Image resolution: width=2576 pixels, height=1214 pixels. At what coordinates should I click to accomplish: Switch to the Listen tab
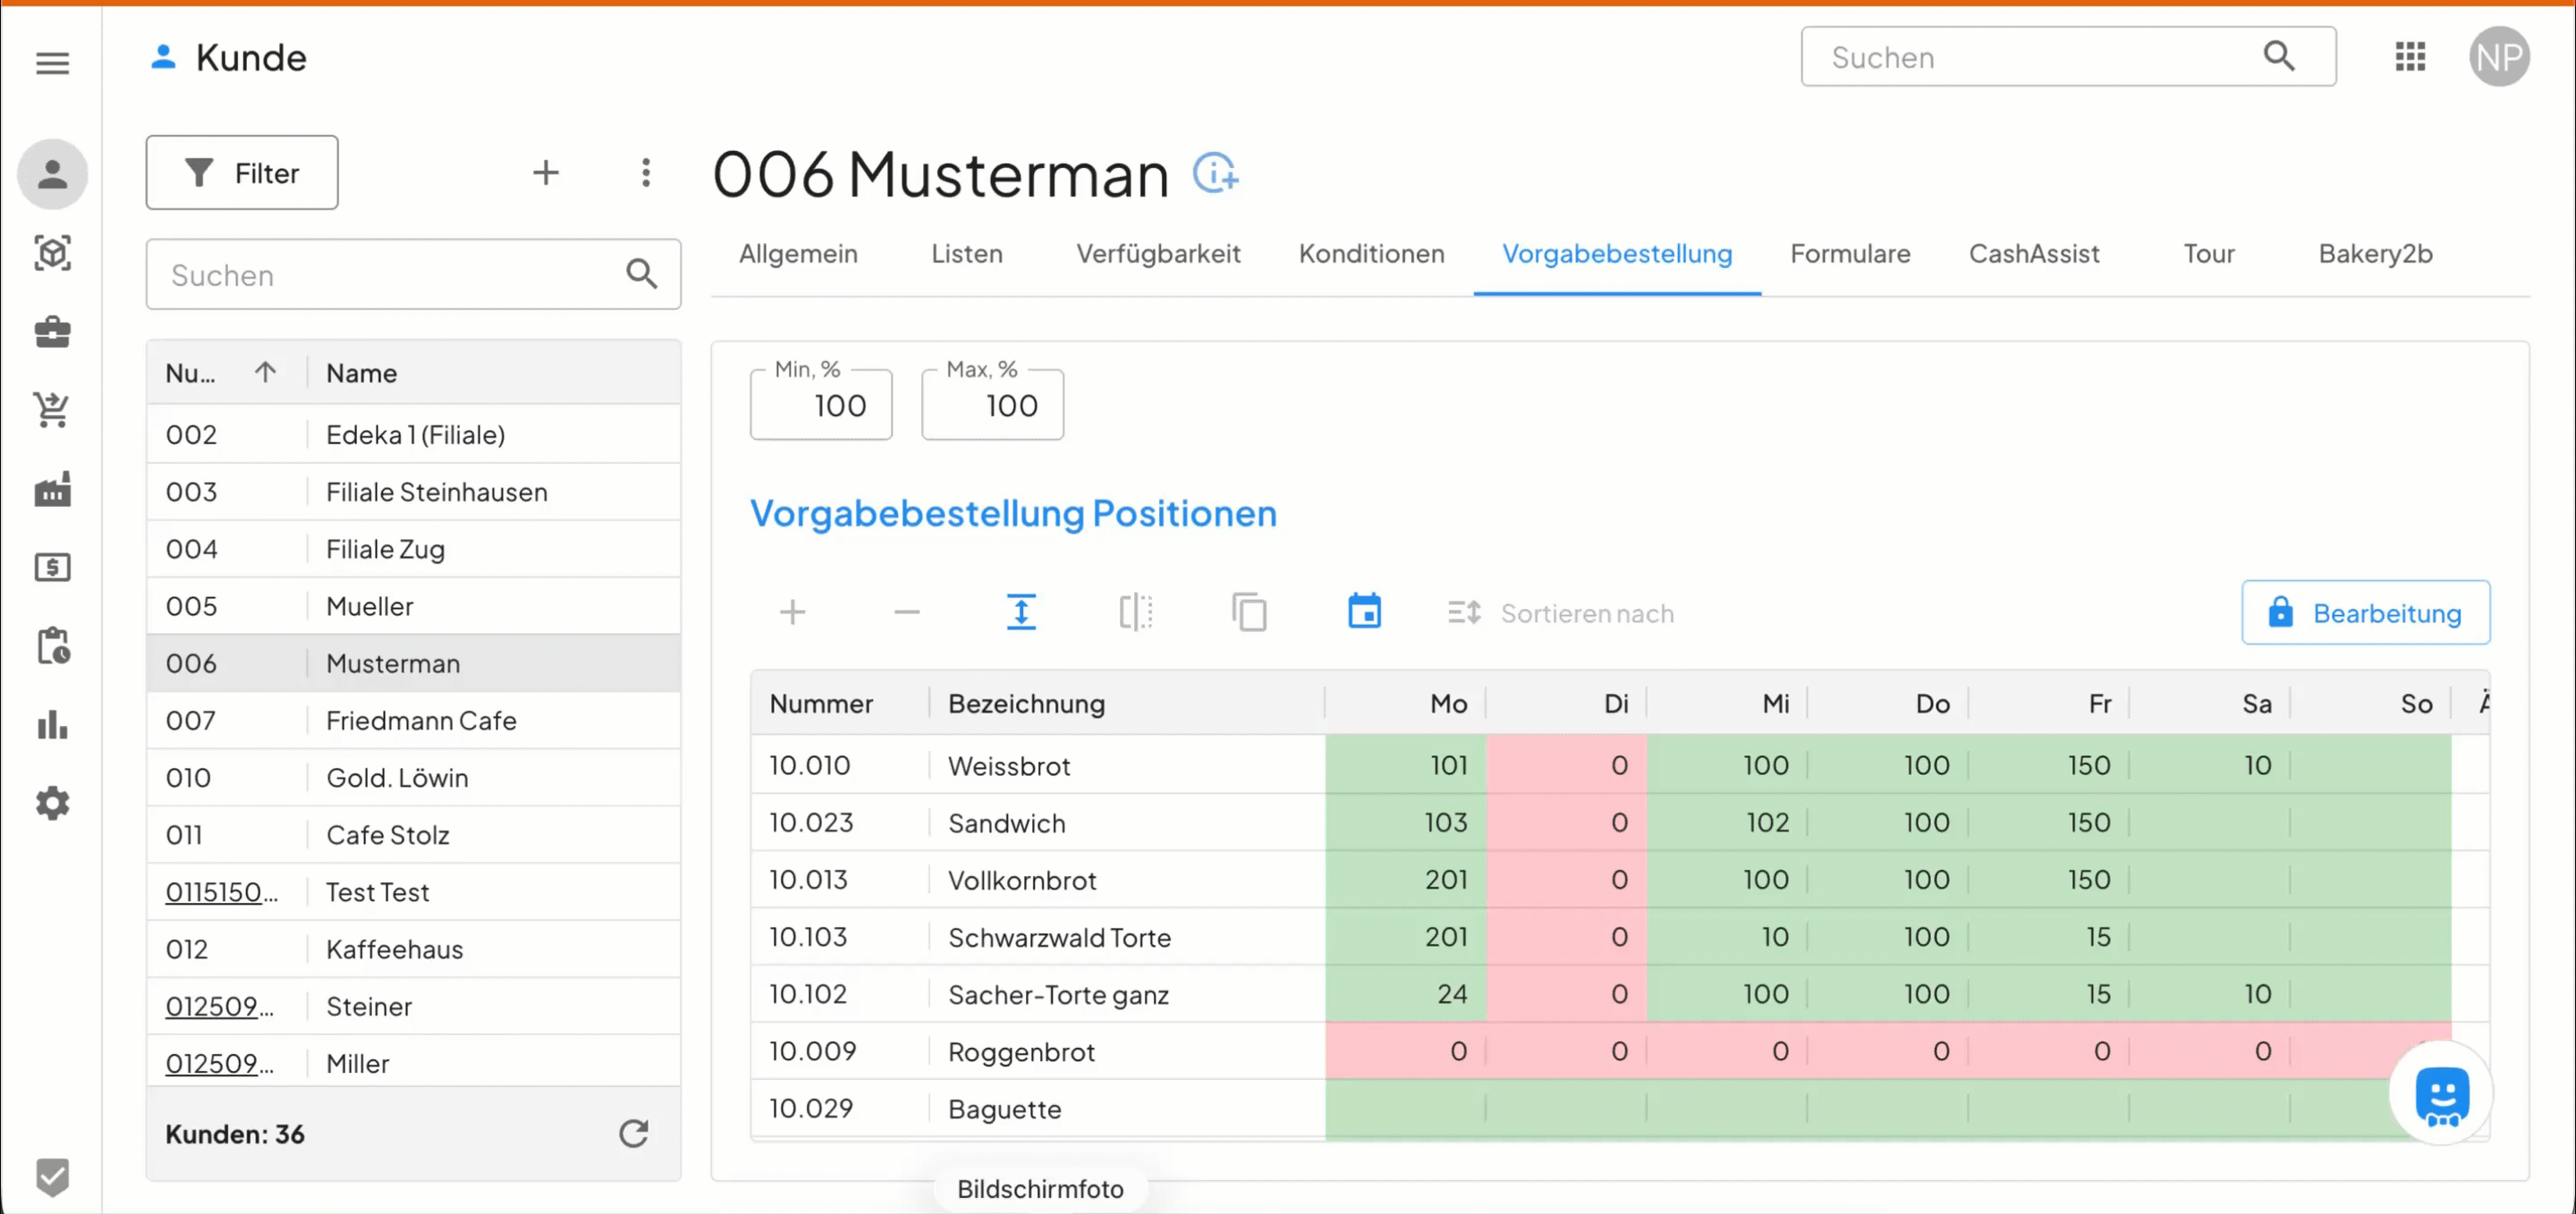tap(966, 254)
